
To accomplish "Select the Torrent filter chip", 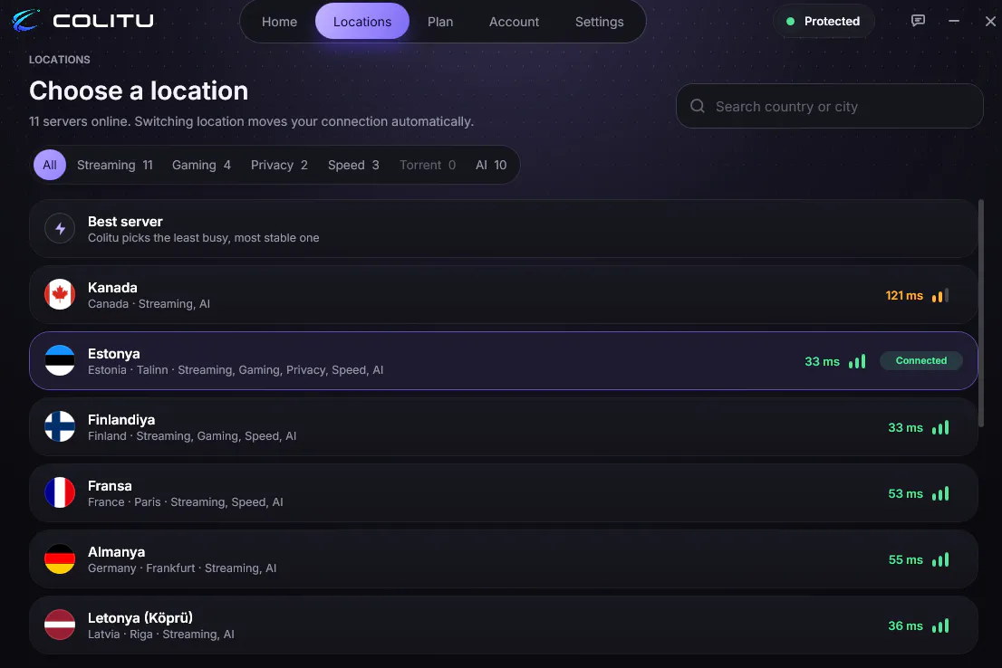I will 428,165.
